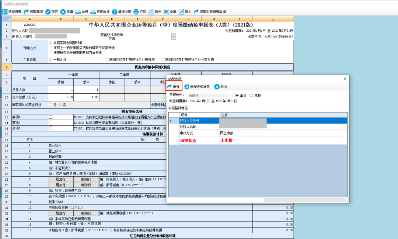The width and height of the screenshot is (398, 239).
Task: Click 更正申报 toolbar icon
Action: point(100,12)
